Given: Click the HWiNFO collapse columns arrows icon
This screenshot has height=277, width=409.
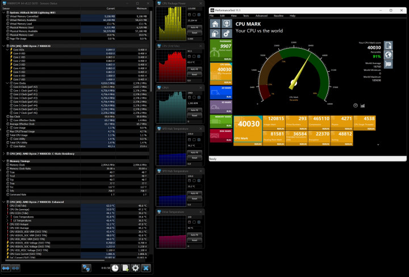Looking at the screenshot, I should 16,268.
